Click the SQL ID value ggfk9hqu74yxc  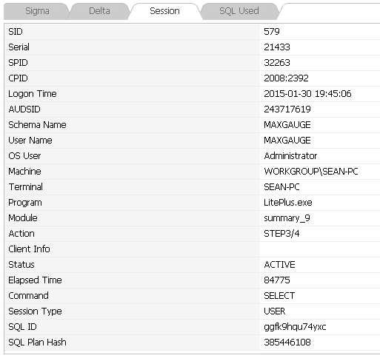point(295,327)
